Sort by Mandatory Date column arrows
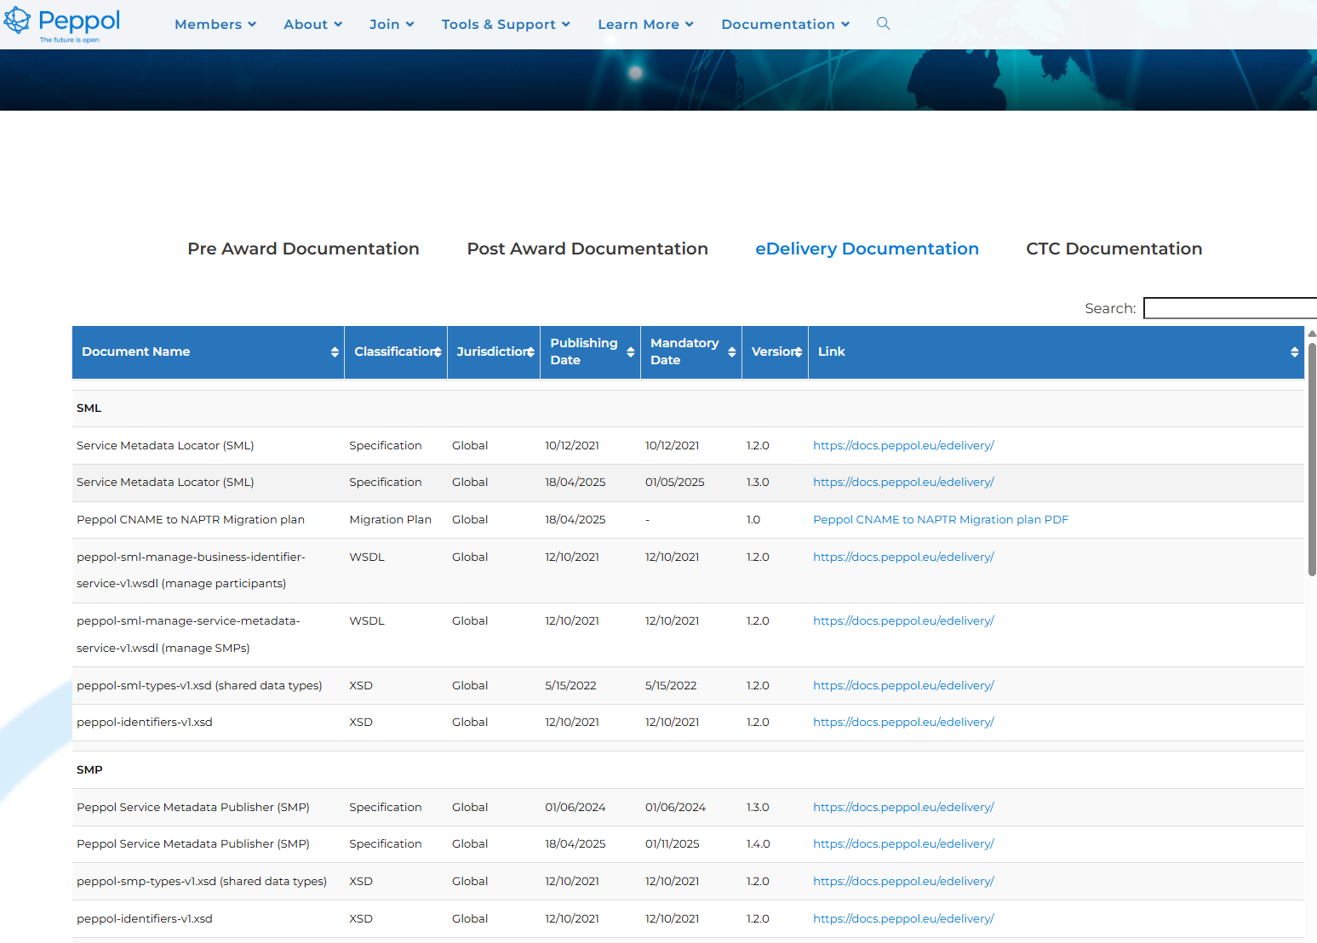The height and width of the screenshot is (943, 1317). (732, 352)
